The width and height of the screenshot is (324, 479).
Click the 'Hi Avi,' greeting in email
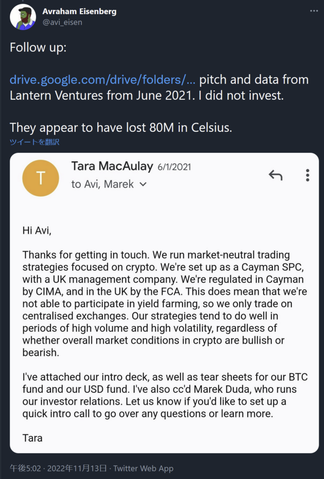click(37, 230)
